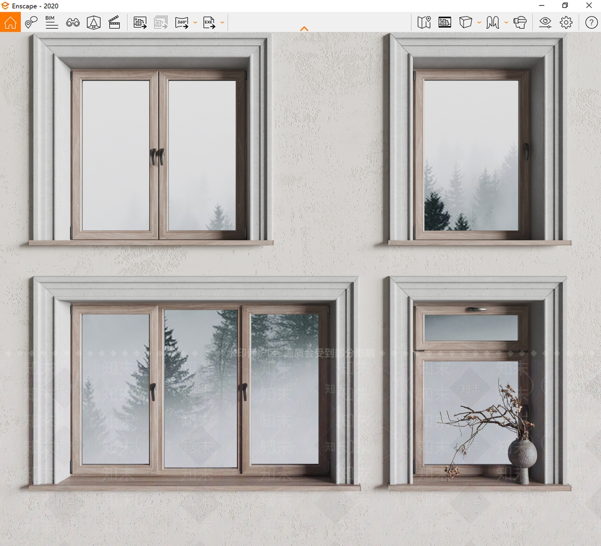The height and width of the screenshot is (546, 601).
Task: Open the wings icon dropdown arrow
Action: tap(506, 23)
